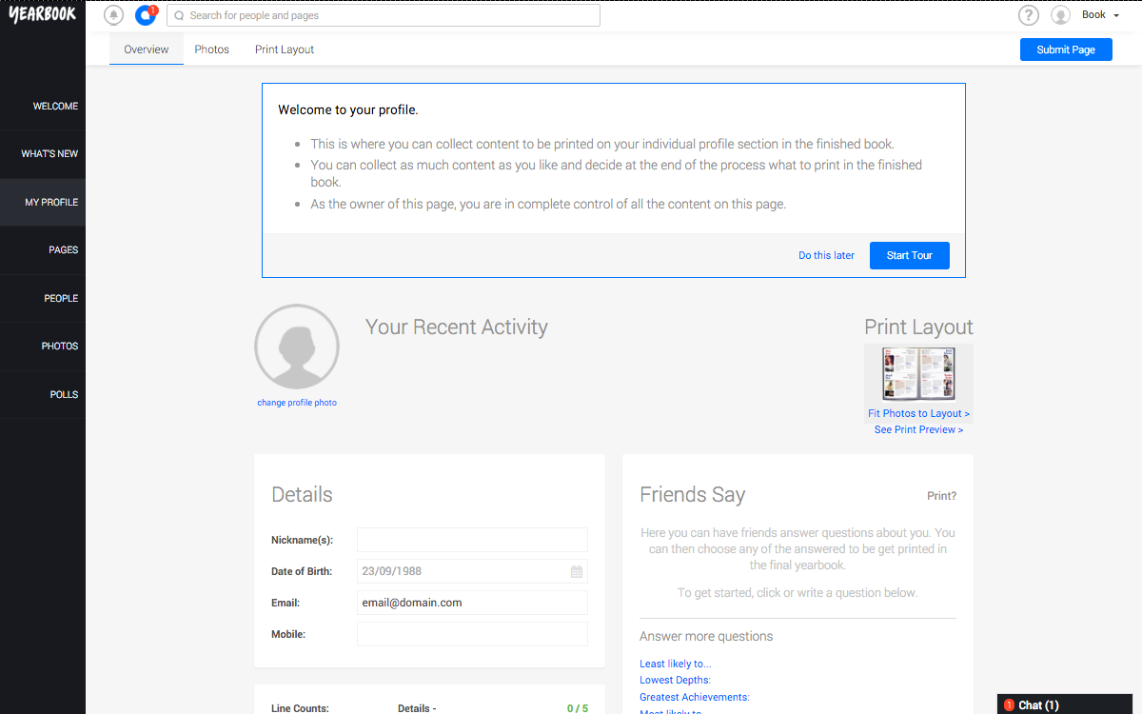
Task: Click the '0 / 5' line count value
Action: pyautogui.click(x=578, y=708)
